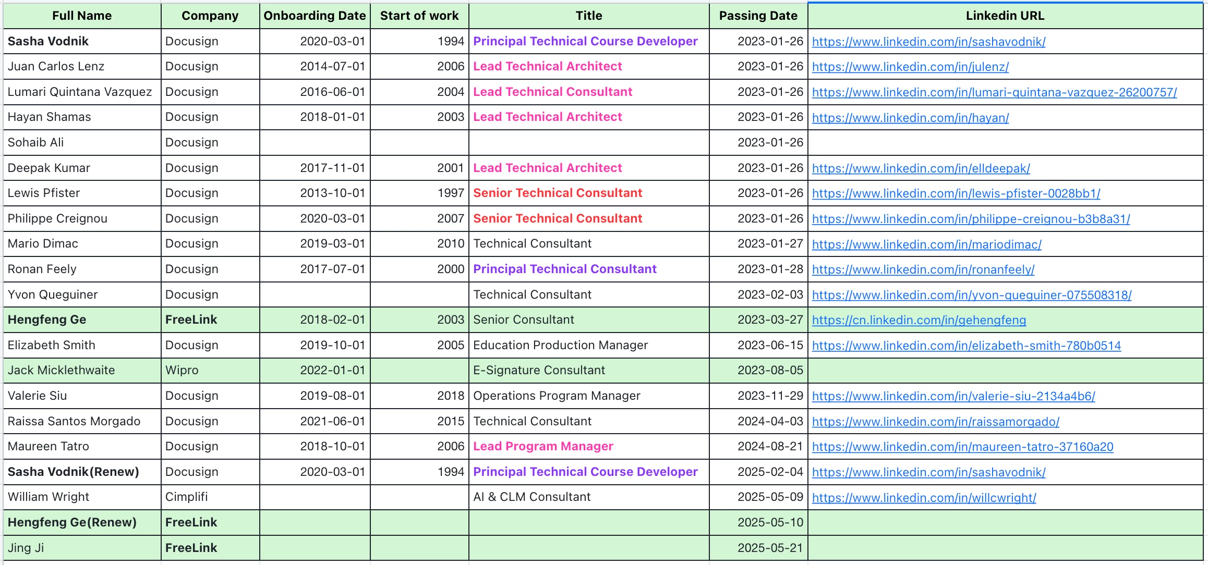The width and height of the screenshot is (1208, 565).
Task: Open the ronanfeely LinkedIn link
Action: 923,269
